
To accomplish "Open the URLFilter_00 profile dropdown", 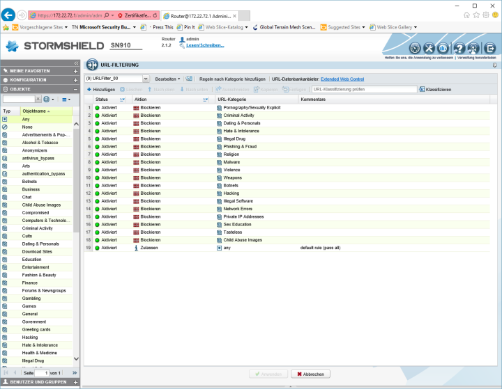I will [x=146, y=79].
